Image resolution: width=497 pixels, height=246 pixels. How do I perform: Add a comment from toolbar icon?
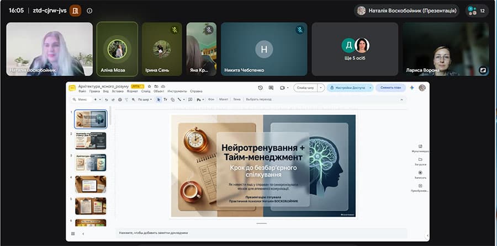pyautogui.click(x=190, y=99)
